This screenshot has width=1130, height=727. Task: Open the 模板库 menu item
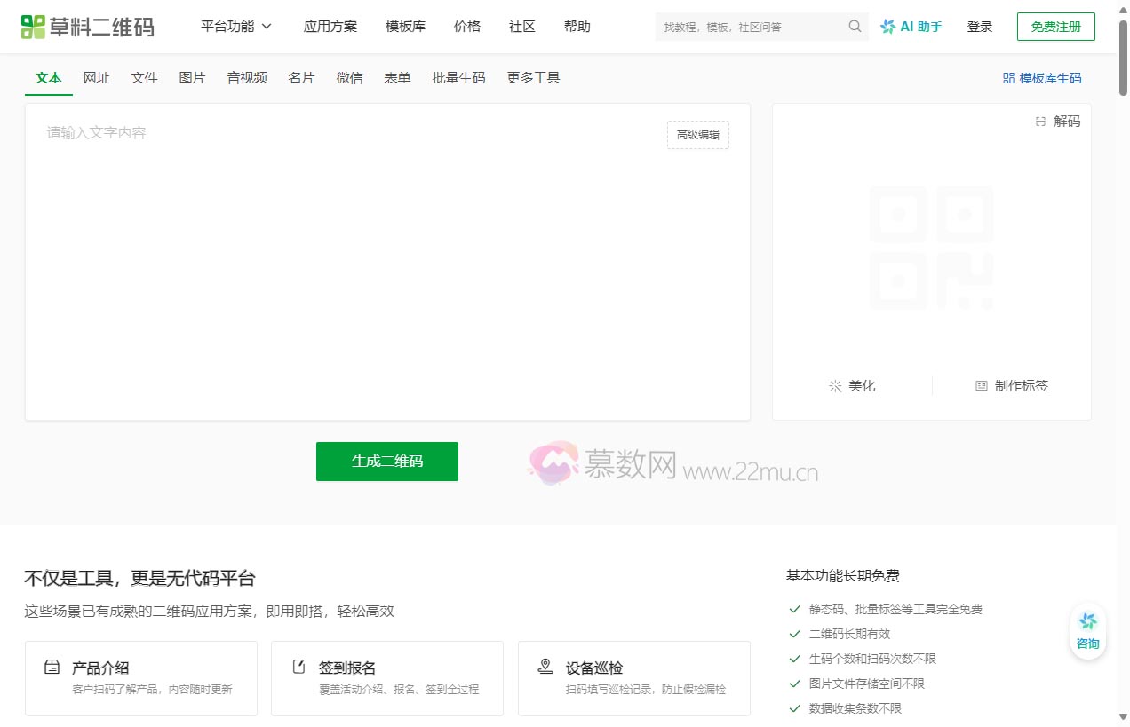(x=405, y=27)
